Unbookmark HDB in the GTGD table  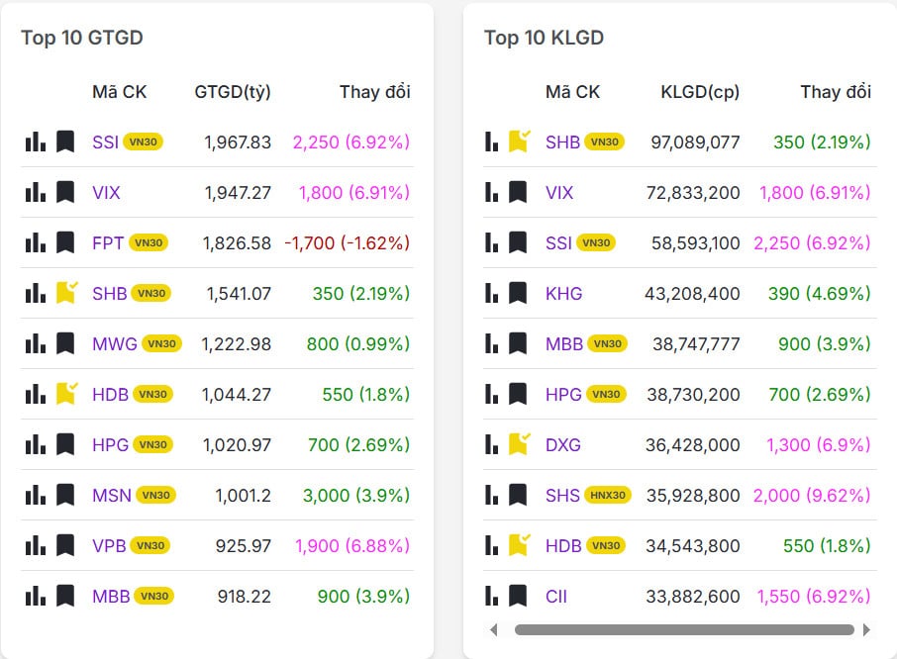(63, 394)
